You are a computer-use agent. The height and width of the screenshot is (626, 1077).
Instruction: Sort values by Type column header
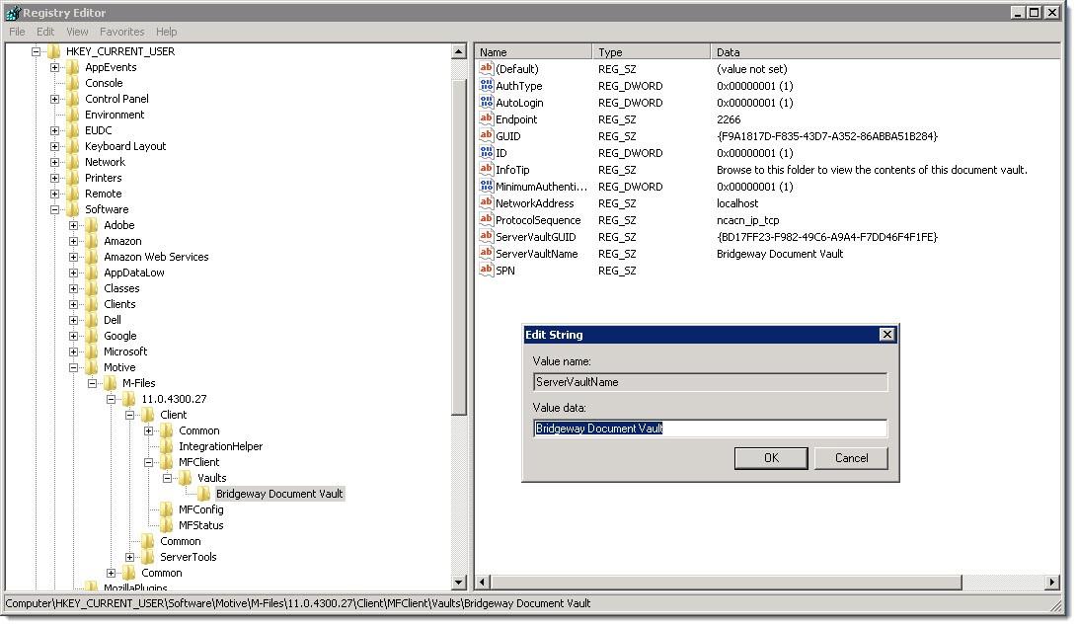click(x=652, y=52)
